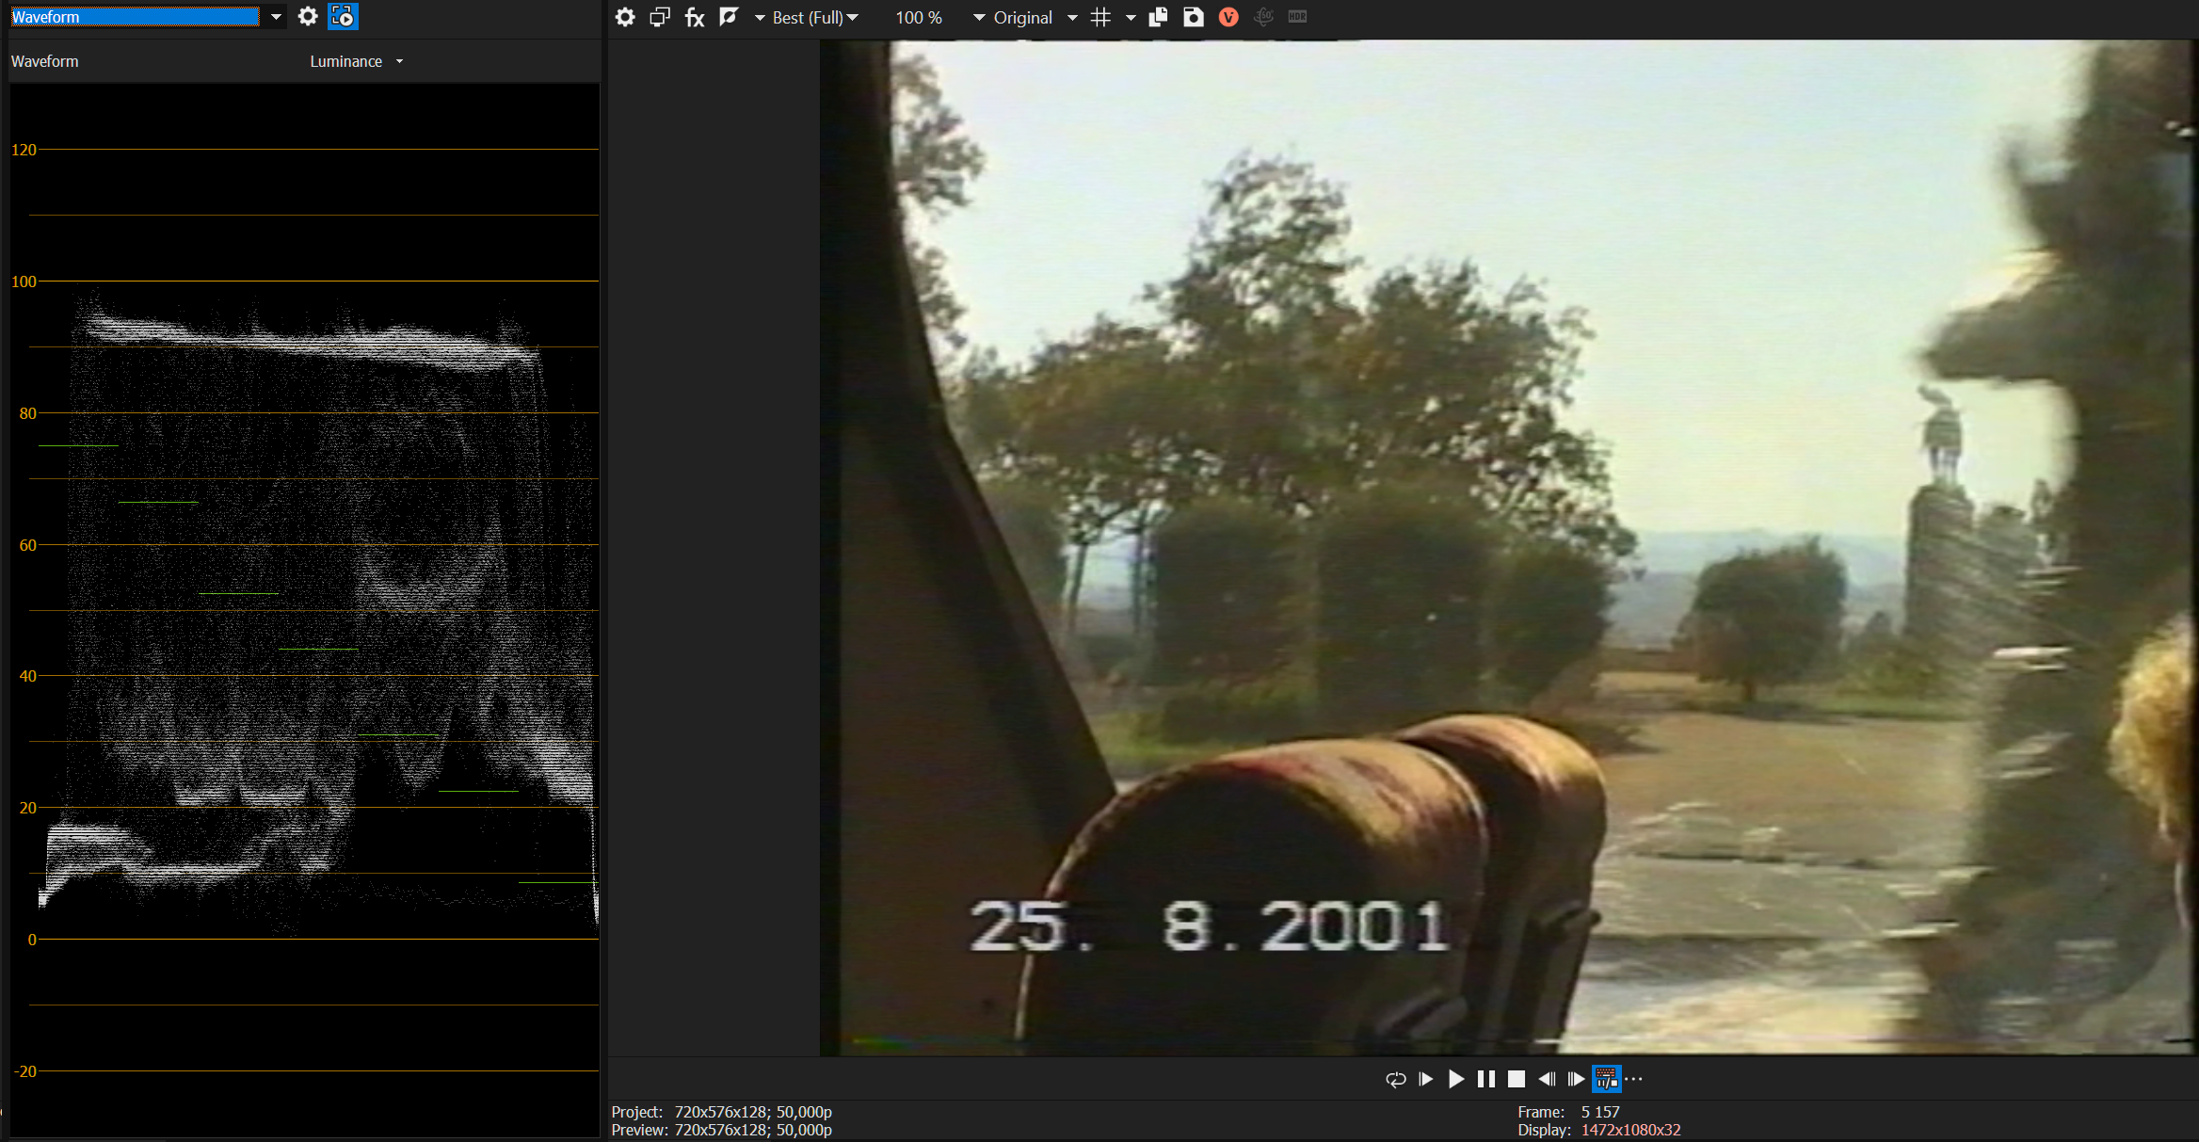2199x1142 pixels.
Task: Click the orange V logo icon
Action: pyautogui.click(x=1228, y=17)
